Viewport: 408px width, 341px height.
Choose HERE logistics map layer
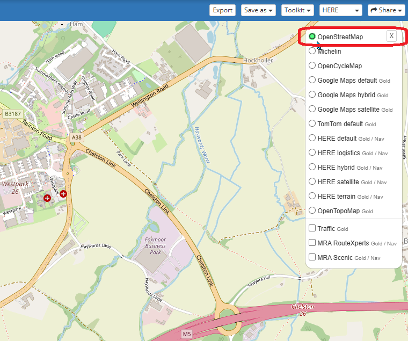pyautogui.click(x=312, y=153)
